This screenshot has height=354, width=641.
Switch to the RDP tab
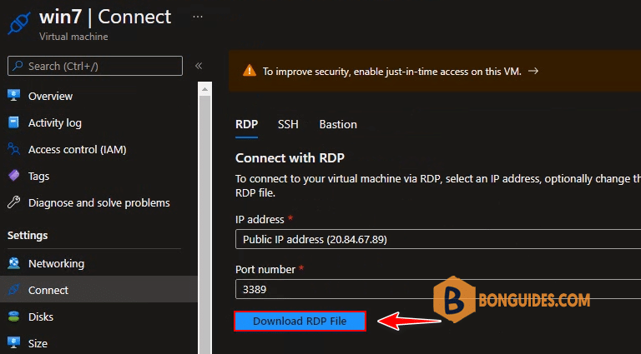click(x=246, y=124)
